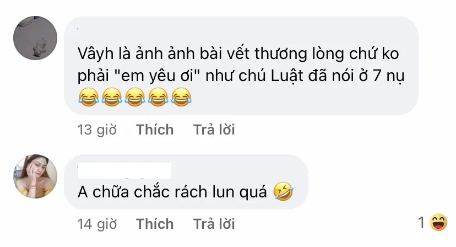Image resolution: width=456 pixels, height=247 pixels.
Task: Select the reaction count number 1
Action: 421,223
